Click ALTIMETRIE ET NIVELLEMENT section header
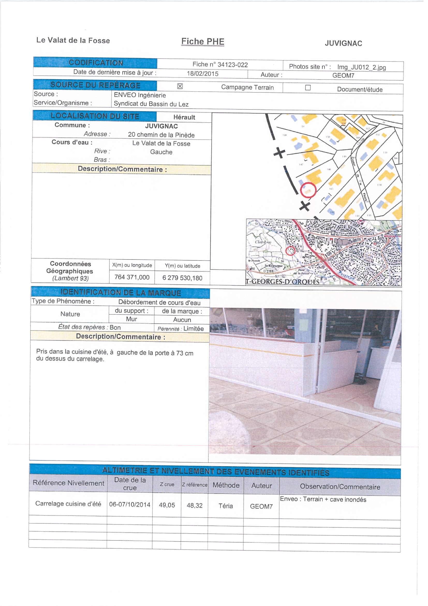This screenshot has width=428, height=606. coord(215,471)
